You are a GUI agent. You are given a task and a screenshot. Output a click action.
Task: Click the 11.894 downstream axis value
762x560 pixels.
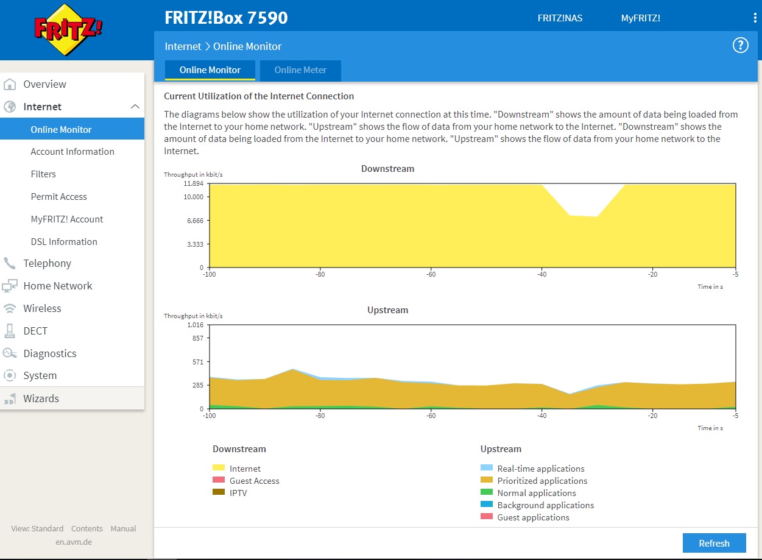click(x=193, y=183)
